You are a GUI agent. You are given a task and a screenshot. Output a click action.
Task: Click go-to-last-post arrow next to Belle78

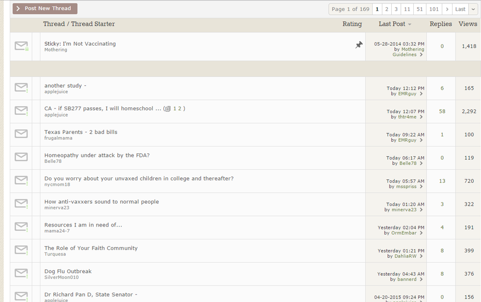coord(421,164)
